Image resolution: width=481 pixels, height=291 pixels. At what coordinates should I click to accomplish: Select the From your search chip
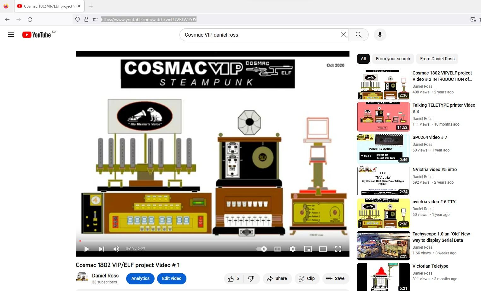(x=393, y=59)
